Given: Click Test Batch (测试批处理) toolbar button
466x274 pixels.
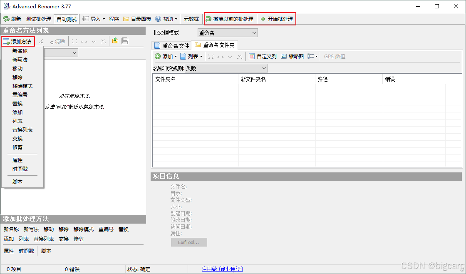Looking at the screenshot, I should point(39,19).
